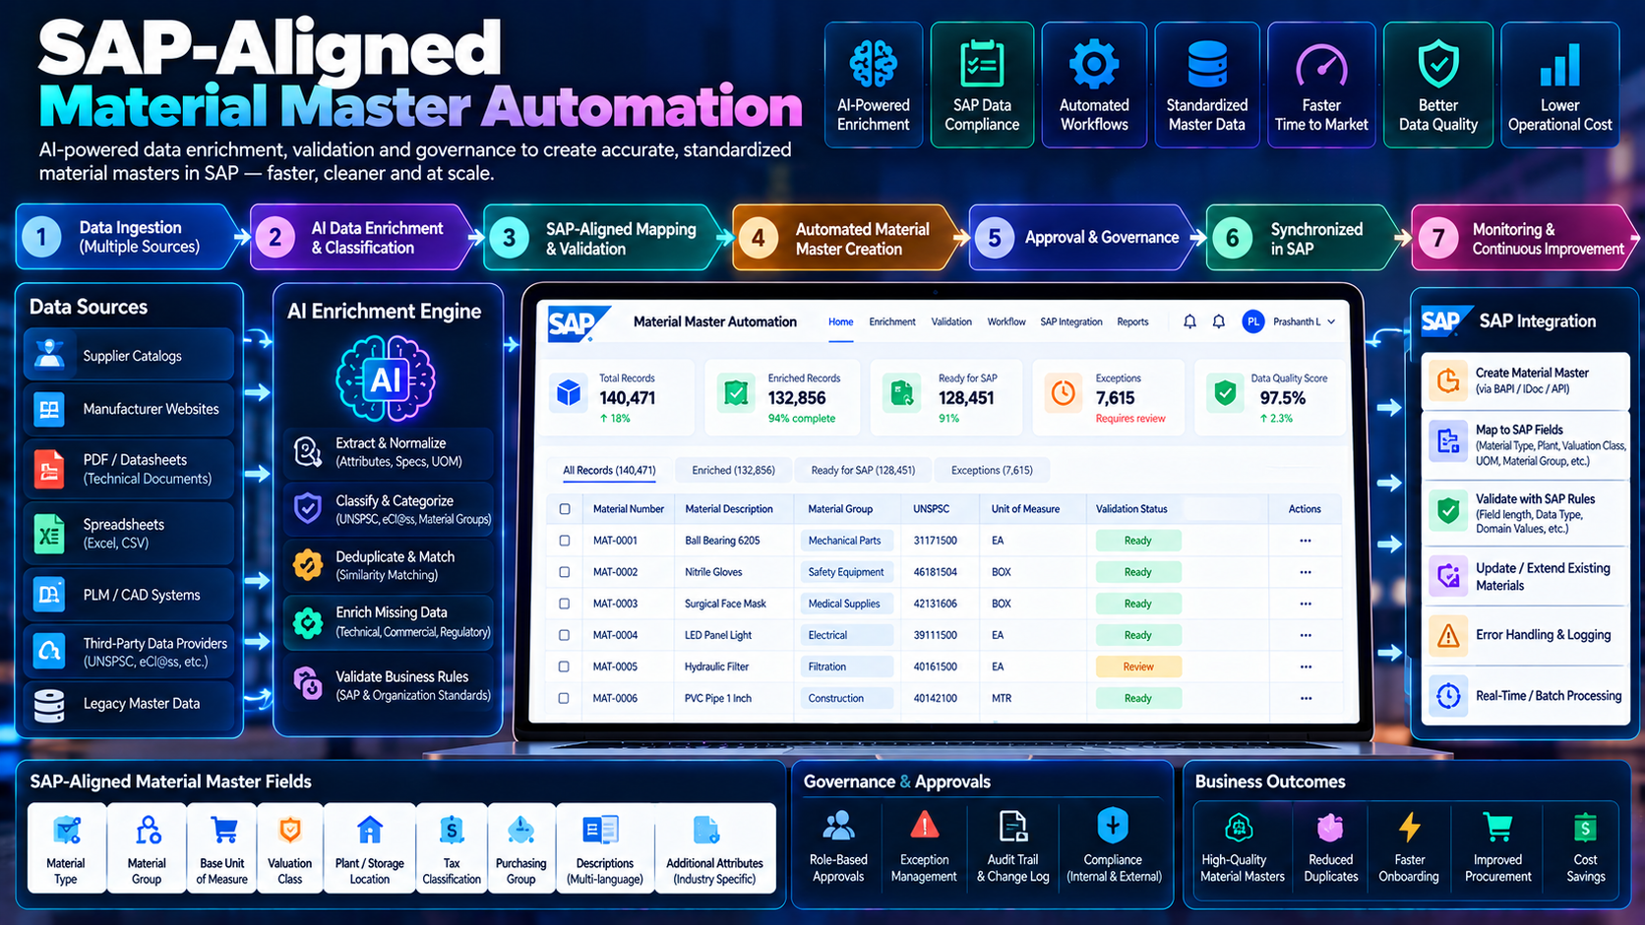Click Requires review under Exceptions card
The height and width of the screenshot is (925, 1645).
pyautogui.click(x=1130, y=419)
